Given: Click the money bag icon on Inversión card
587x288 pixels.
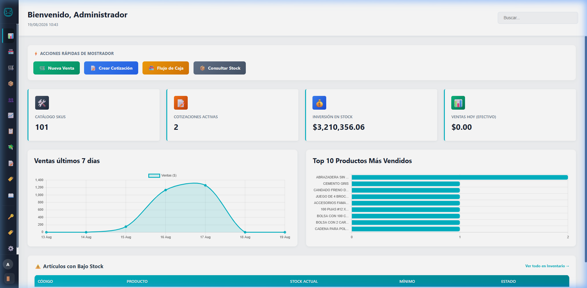Looking at the screenshot, I should pos(319,103).
